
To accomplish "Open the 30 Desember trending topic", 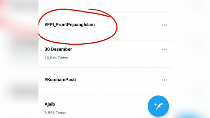I will 58,49.
